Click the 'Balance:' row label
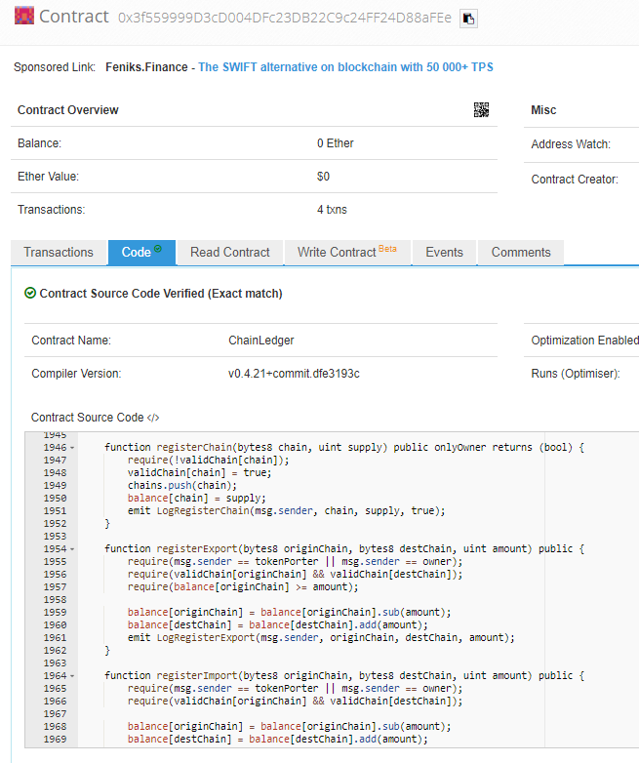 pyautogui.click(x=39, y=143)
